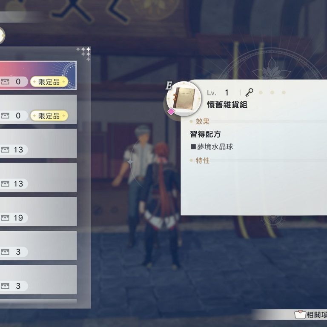Open the 相關項 related items option
Viewport: 327px width, 327px height.
click(x=310, y=315)
